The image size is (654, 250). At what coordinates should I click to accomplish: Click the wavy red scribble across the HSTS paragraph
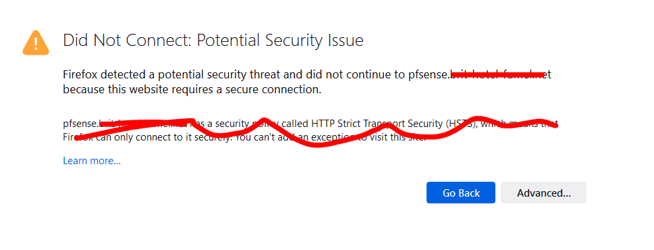click(316, 130)
